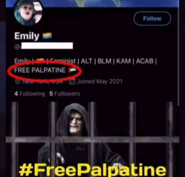185x177 pixels.
Task: Click the #FreePalpatine hashtag caption
Action: [93, 170]
